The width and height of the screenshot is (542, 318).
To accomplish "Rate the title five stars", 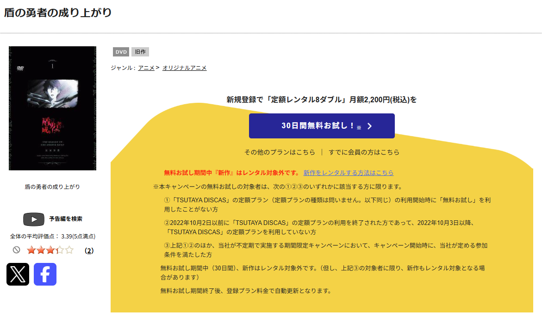I will pos(69,250).
